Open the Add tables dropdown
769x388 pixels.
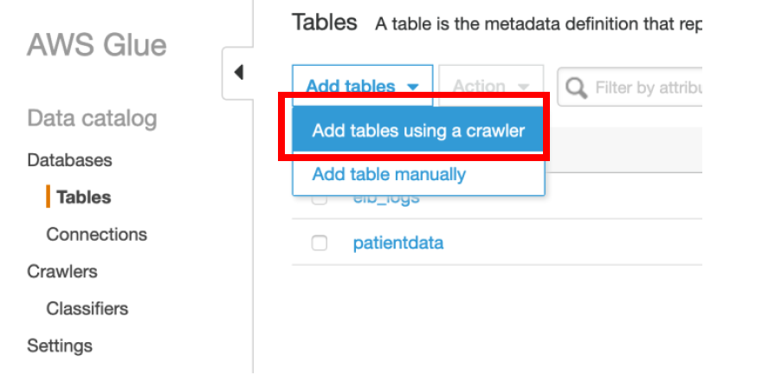[363, 86]
